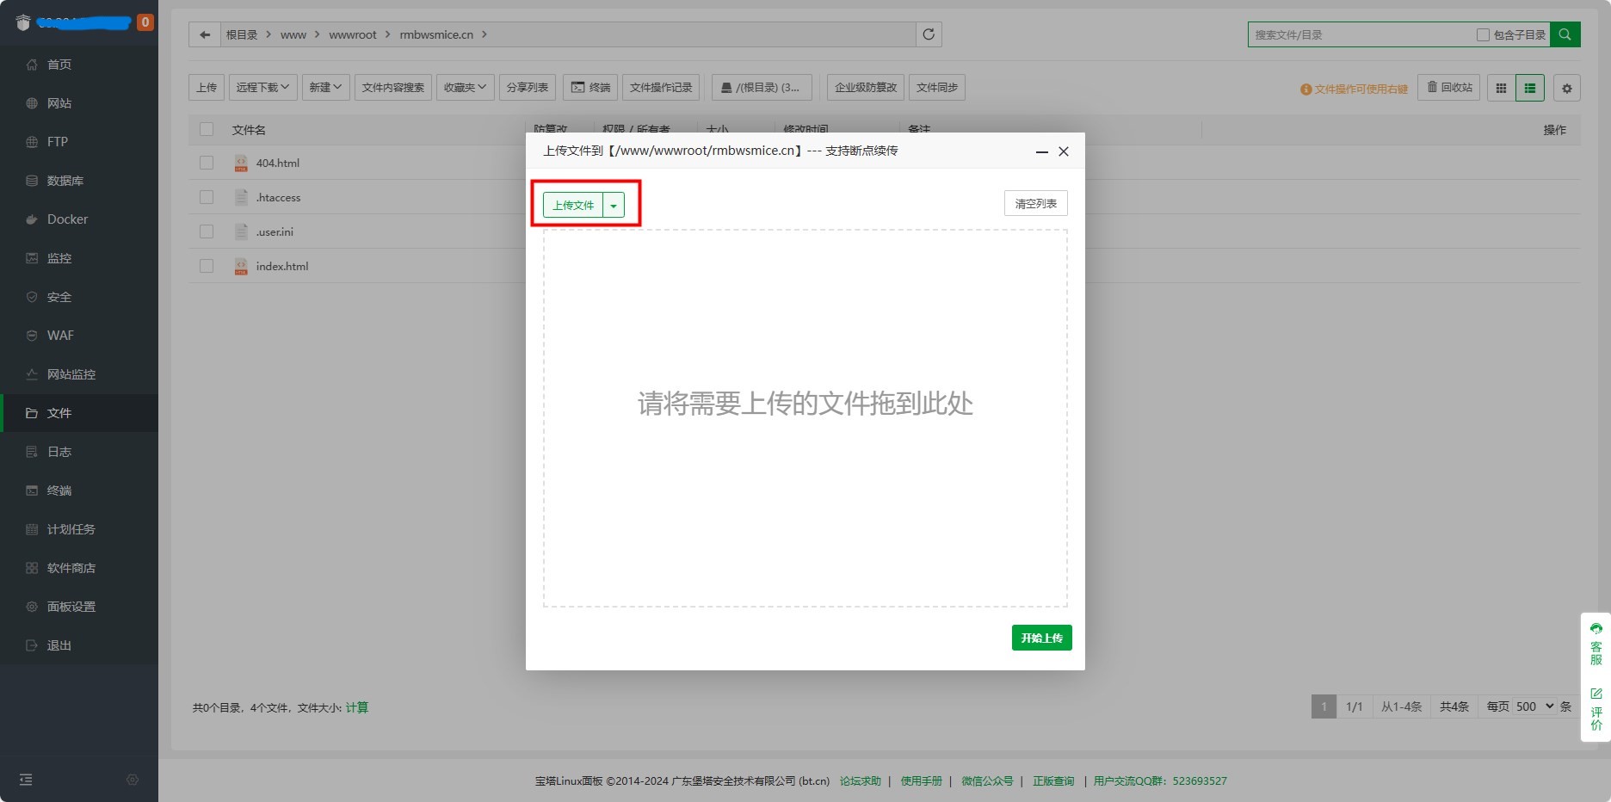Click toolbar 上传 button

click(207, 87)
